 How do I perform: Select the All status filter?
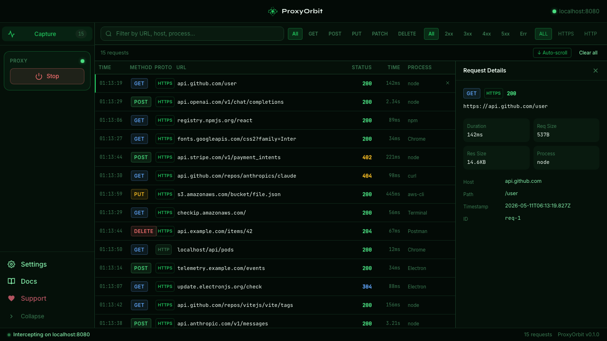(x=431, y=34)
